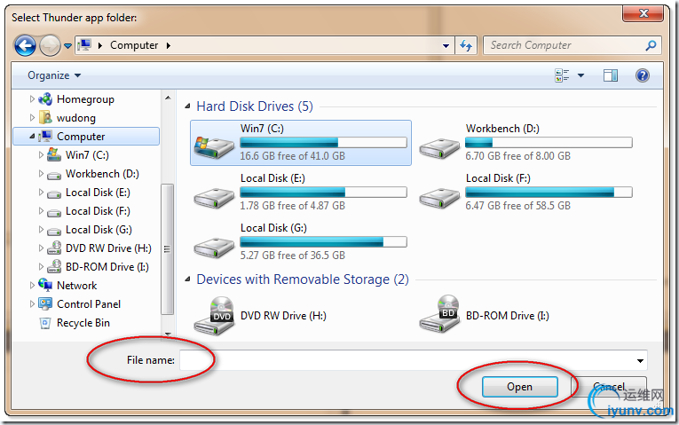The width and height of the screenshot is (679, 425).
Task: Select Win7 (C:) in the navigation tree
Action: 87,155
